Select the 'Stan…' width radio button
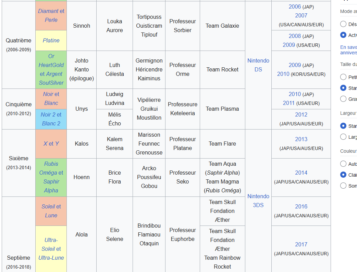This screenshot has width=357, height=272. [343, 126]
